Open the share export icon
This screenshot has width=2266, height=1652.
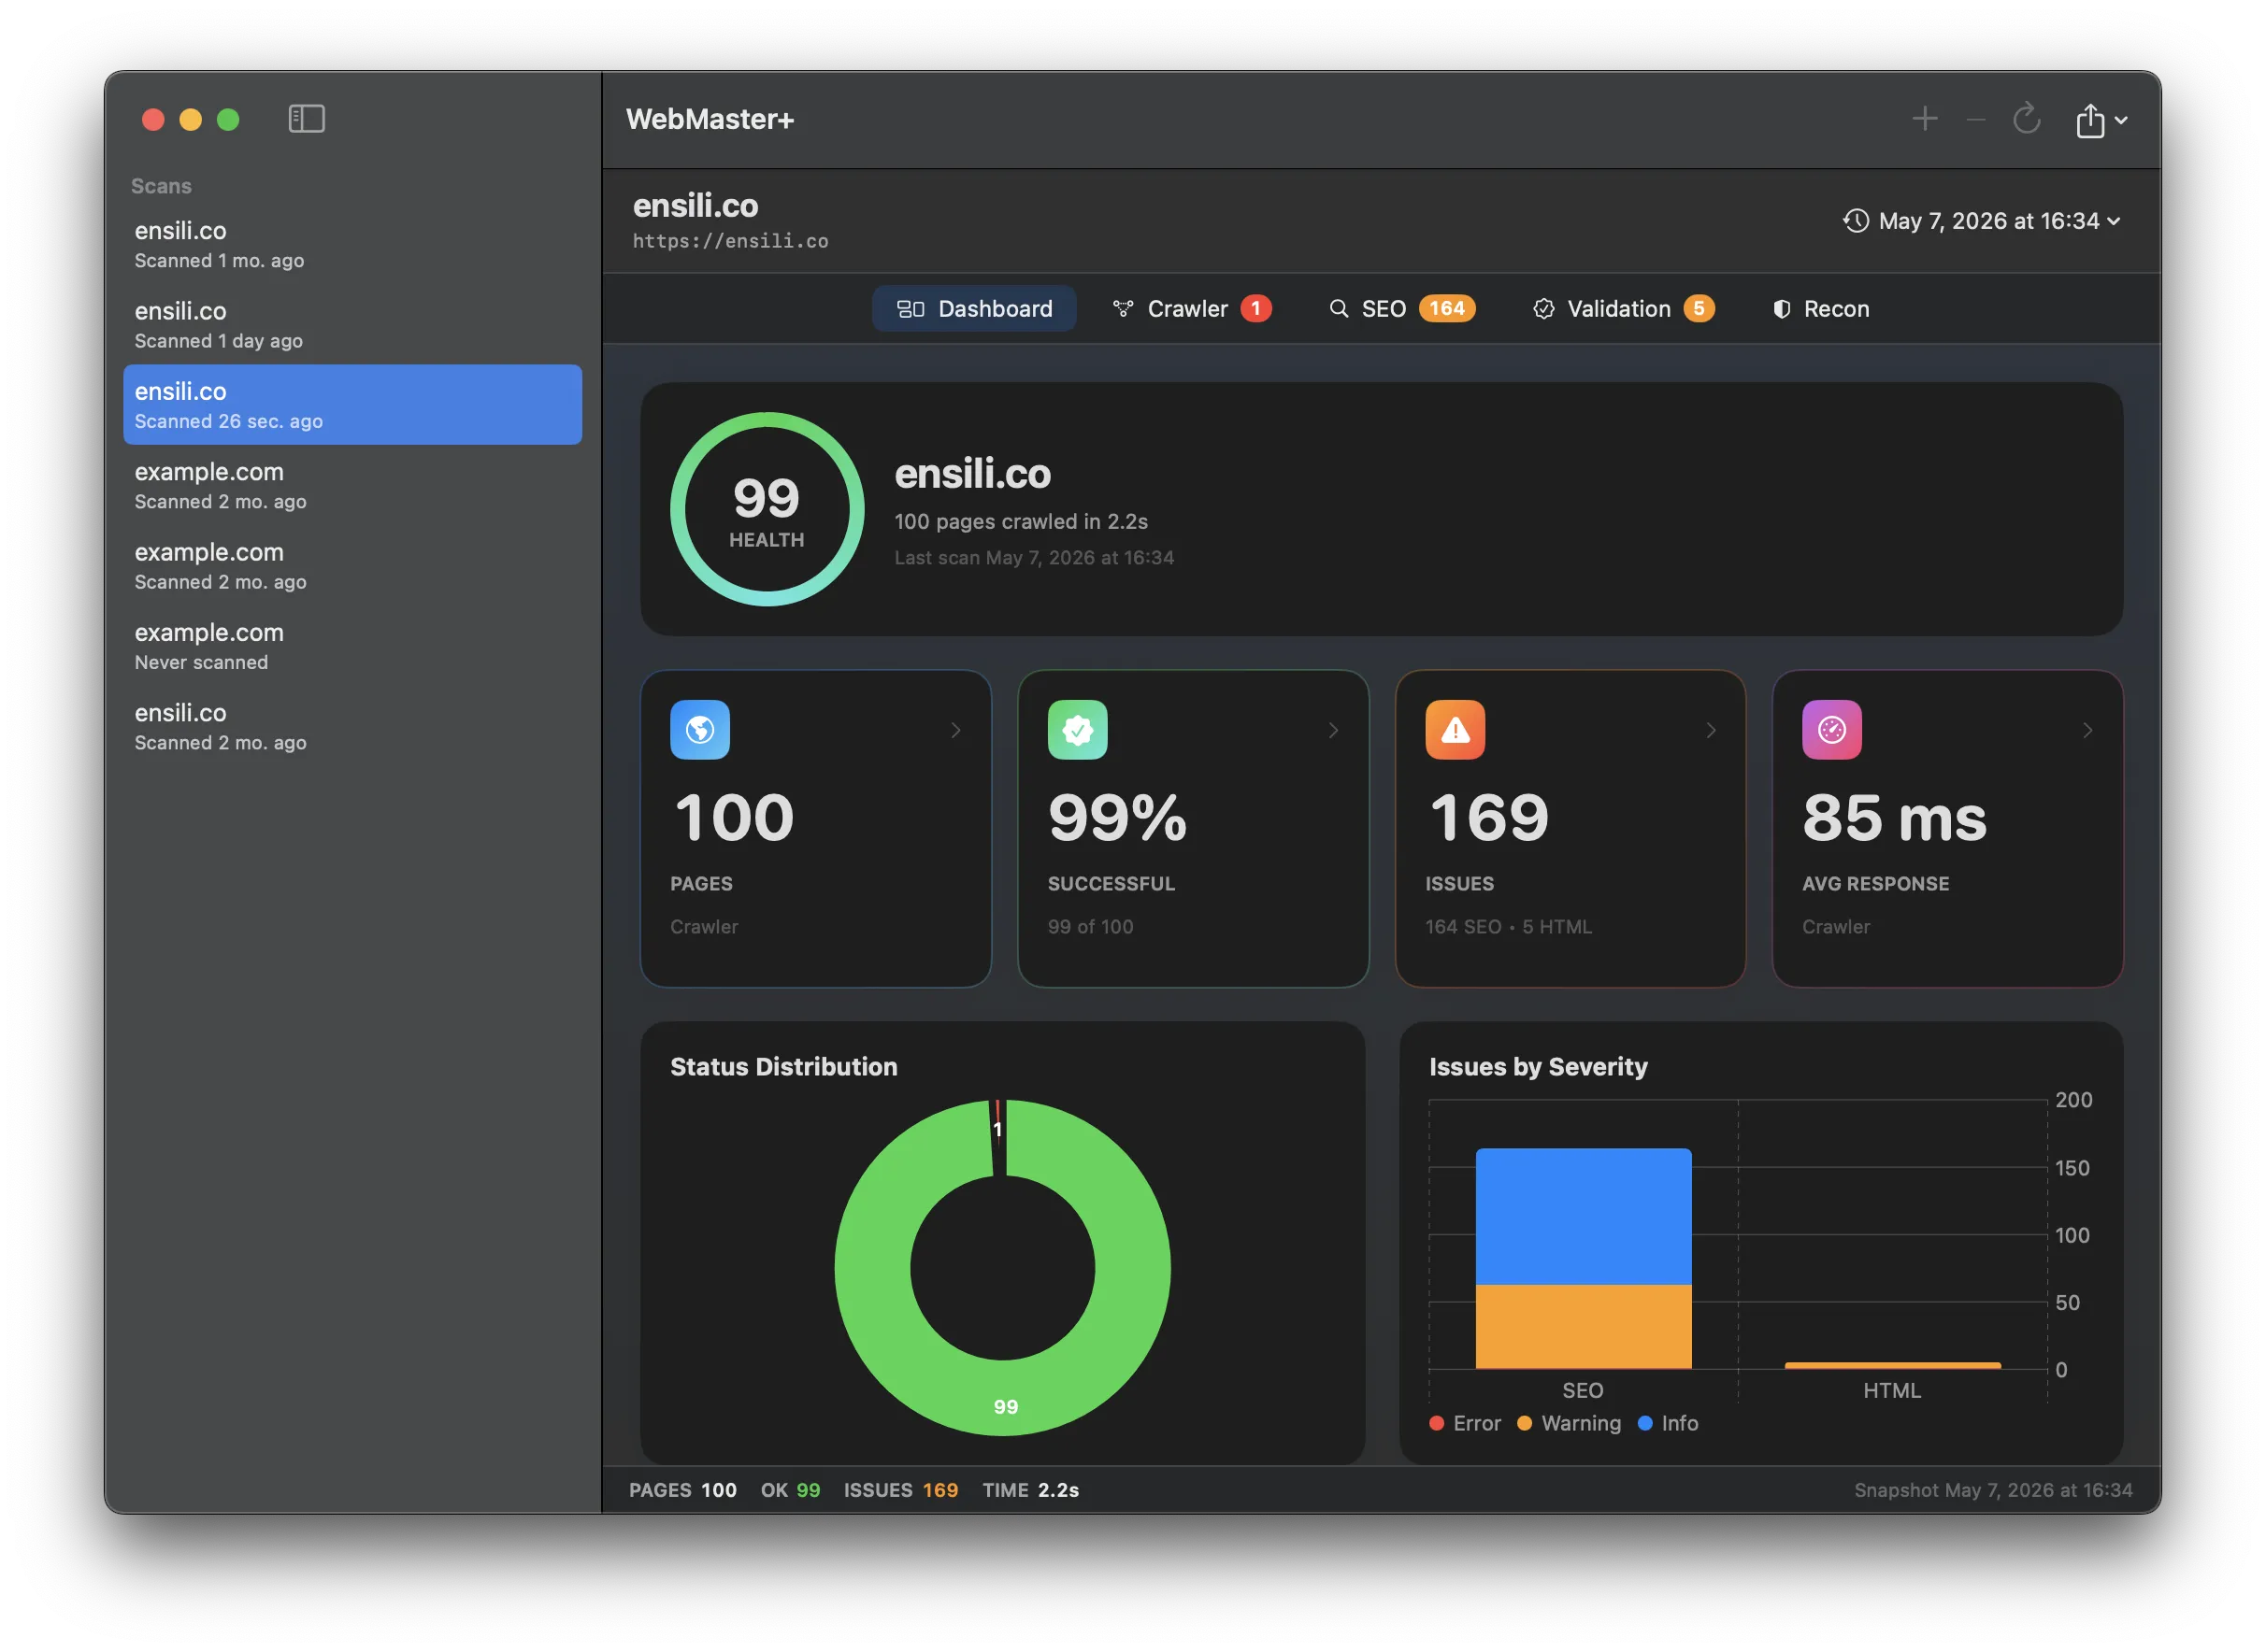[2100, 120]
